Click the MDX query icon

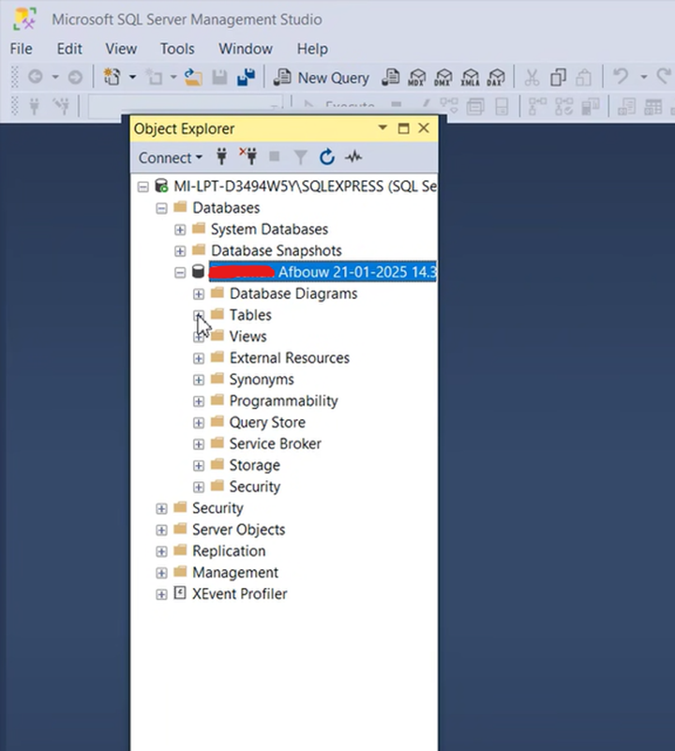click(x=417, y=77)
